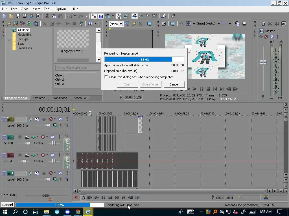The width and height of the screenshot is (289, 216).
Task: Mute audio track 3
Action: 52,155
